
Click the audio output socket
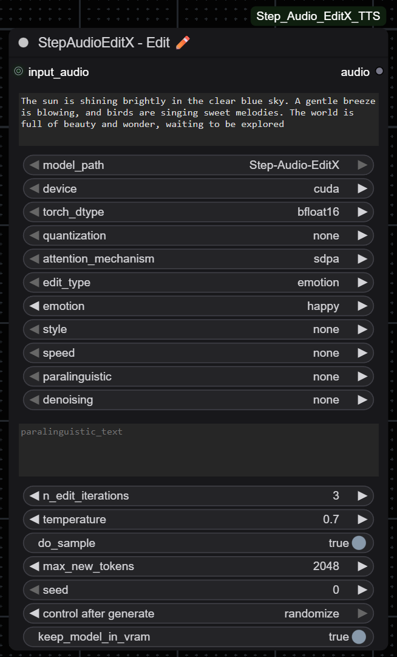point(379,71)
